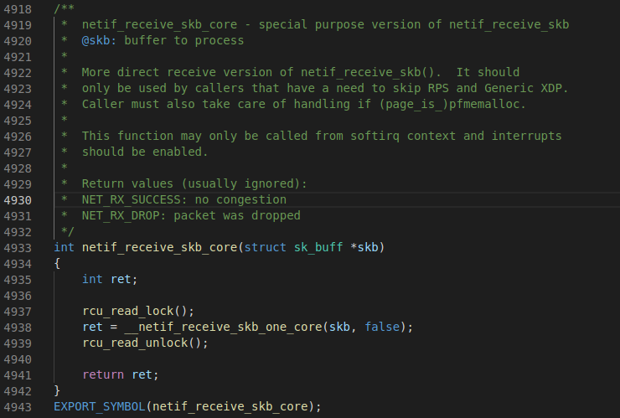Screen dimensions: 620x418
Task: Click the opening brace on line 4934
Action: (x=57, y=263)
